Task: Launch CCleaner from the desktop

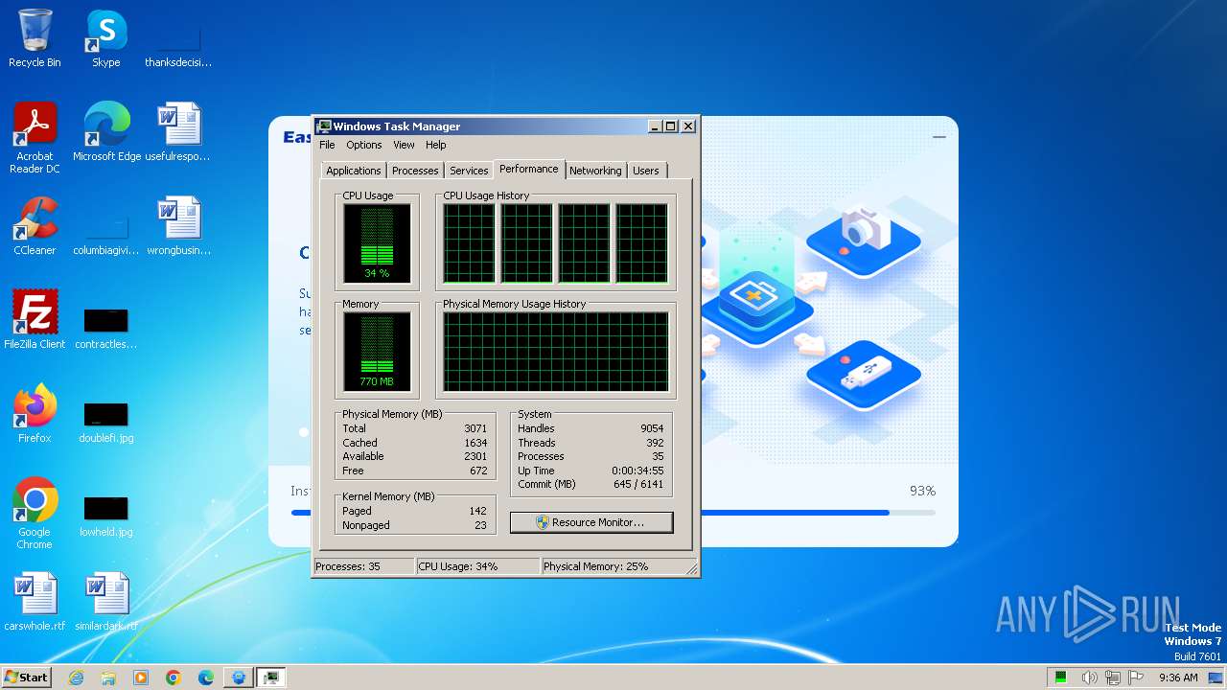Action: [x=35, y=226]
